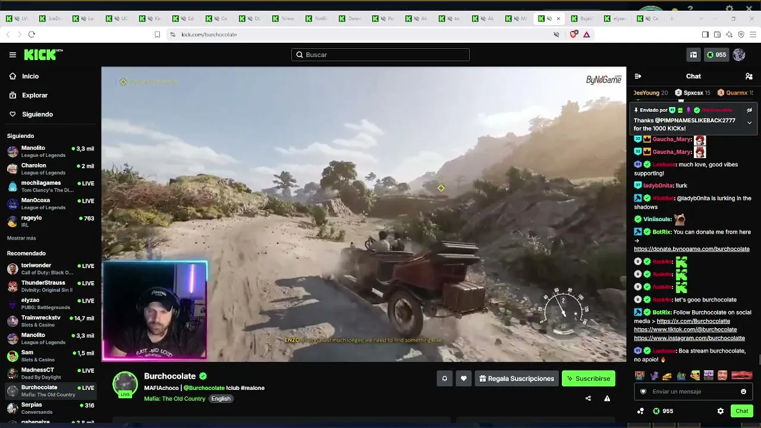Image resolution: width=761 pixels, height=428 pixels.
Task: Focus the Buscar search field
Action: 380,55
